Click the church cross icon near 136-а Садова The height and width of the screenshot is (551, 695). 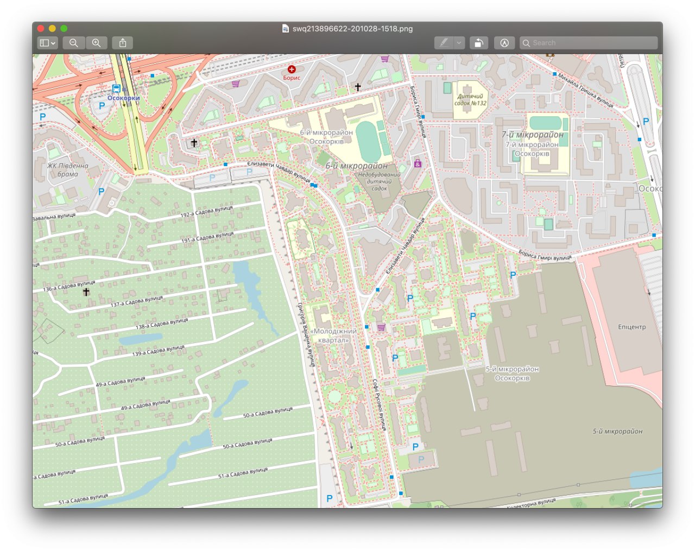(86, 292)
